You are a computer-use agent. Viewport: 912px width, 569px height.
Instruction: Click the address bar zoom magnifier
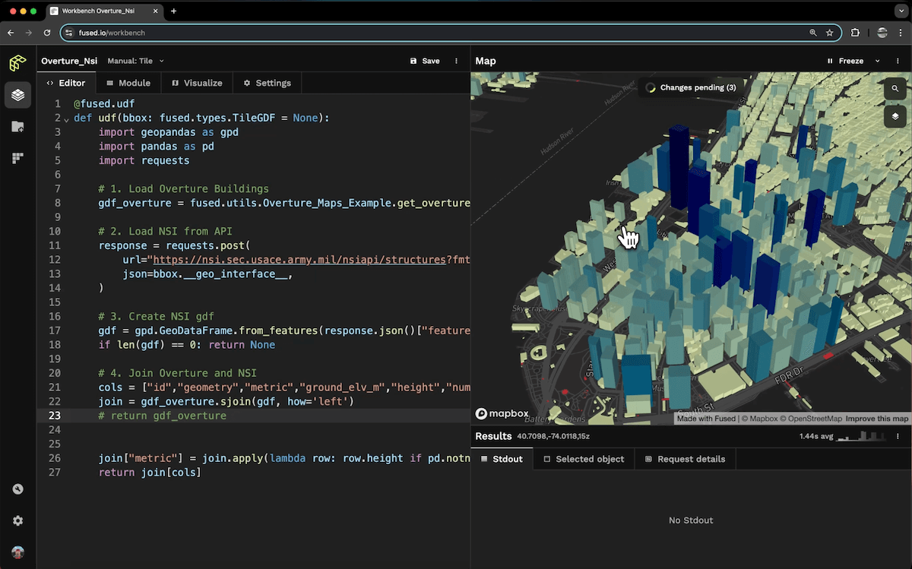[x=813, y=33]
